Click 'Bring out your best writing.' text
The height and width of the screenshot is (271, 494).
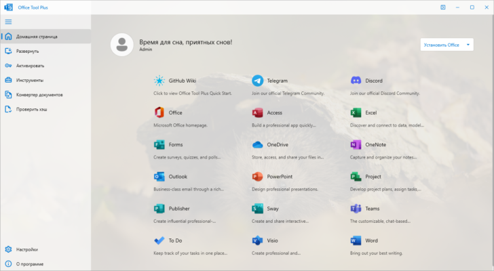(x=376, y=253)
